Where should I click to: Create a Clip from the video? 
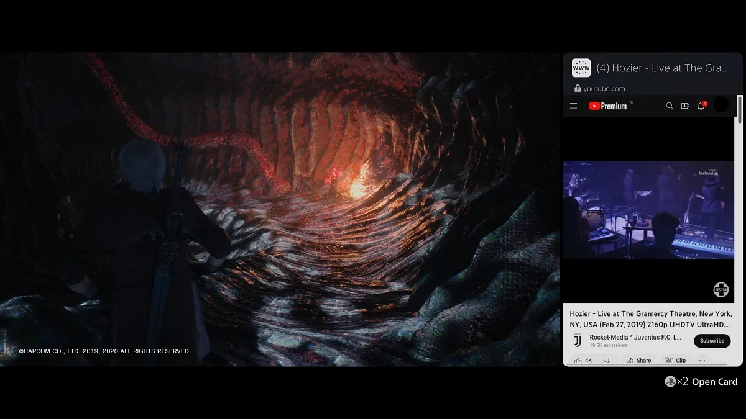click(675, 361)
